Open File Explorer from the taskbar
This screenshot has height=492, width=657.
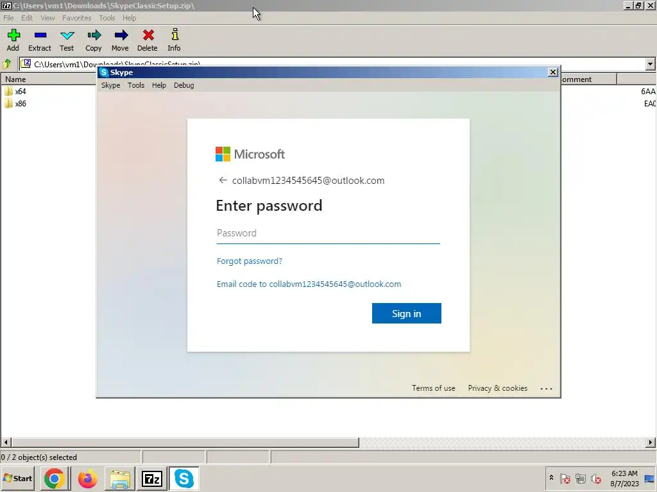tap(120, 479)
